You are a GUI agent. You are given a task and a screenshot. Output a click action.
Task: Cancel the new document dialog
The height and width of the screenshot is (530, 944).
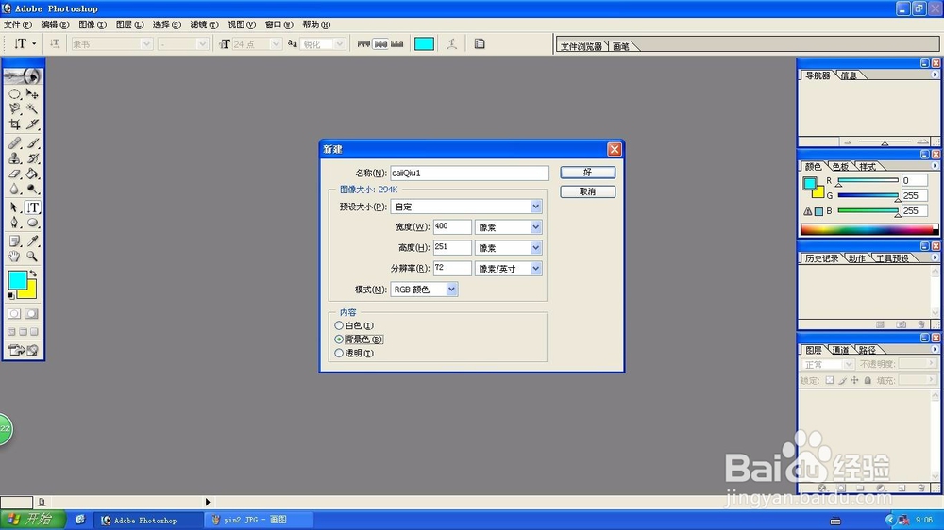click(x=587, y=191)
